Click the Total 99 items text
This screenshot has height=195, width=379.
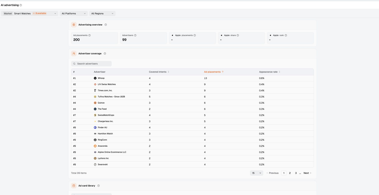point(79,173)
